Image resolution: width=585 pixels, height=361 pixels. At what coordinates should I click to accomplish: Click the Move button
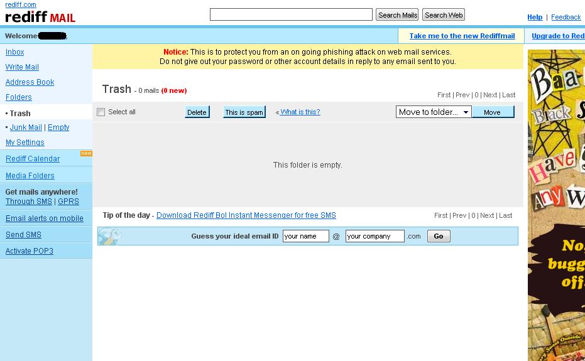[493, 112]
